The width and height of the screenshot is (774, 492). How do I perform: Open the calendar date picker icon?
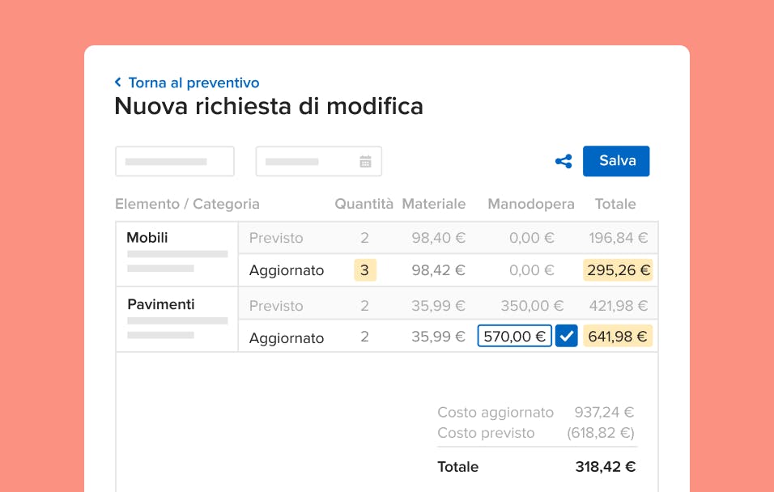(365, 162)
